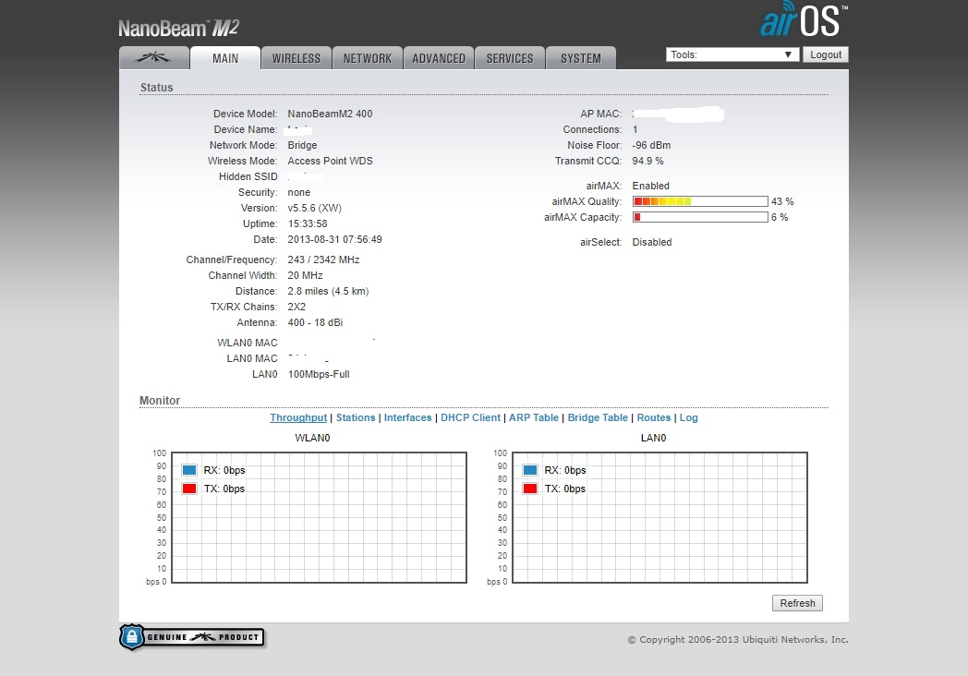
Task: Click the Ubiquiti Networks copyright notice
Action: tap(738, 640)
